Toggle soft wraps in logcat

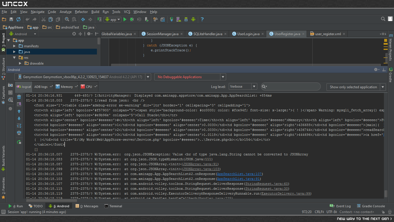click(19, 126)
